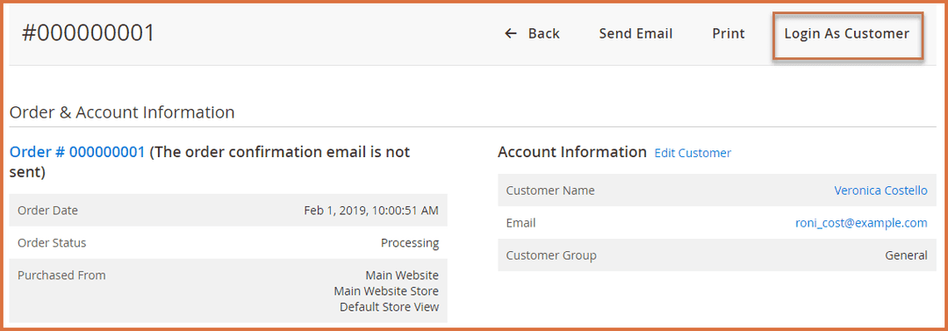The width and height of the screenshot is (948, 331).
Task: Click the Processing order status value
Action: (410, 243)
